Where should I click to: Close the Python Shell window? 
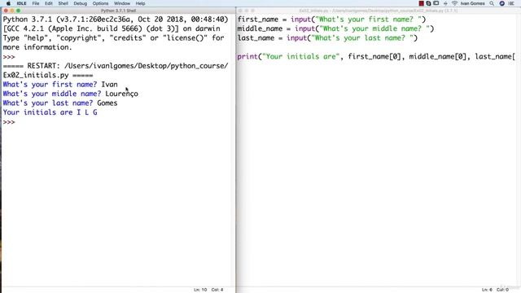coord(6,11)
